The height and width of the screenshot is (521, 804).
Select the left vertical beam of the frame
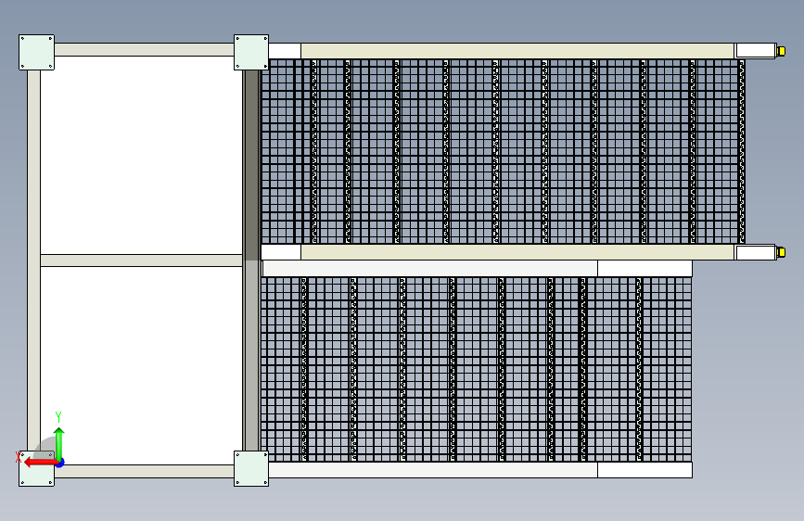click(33, 260)
